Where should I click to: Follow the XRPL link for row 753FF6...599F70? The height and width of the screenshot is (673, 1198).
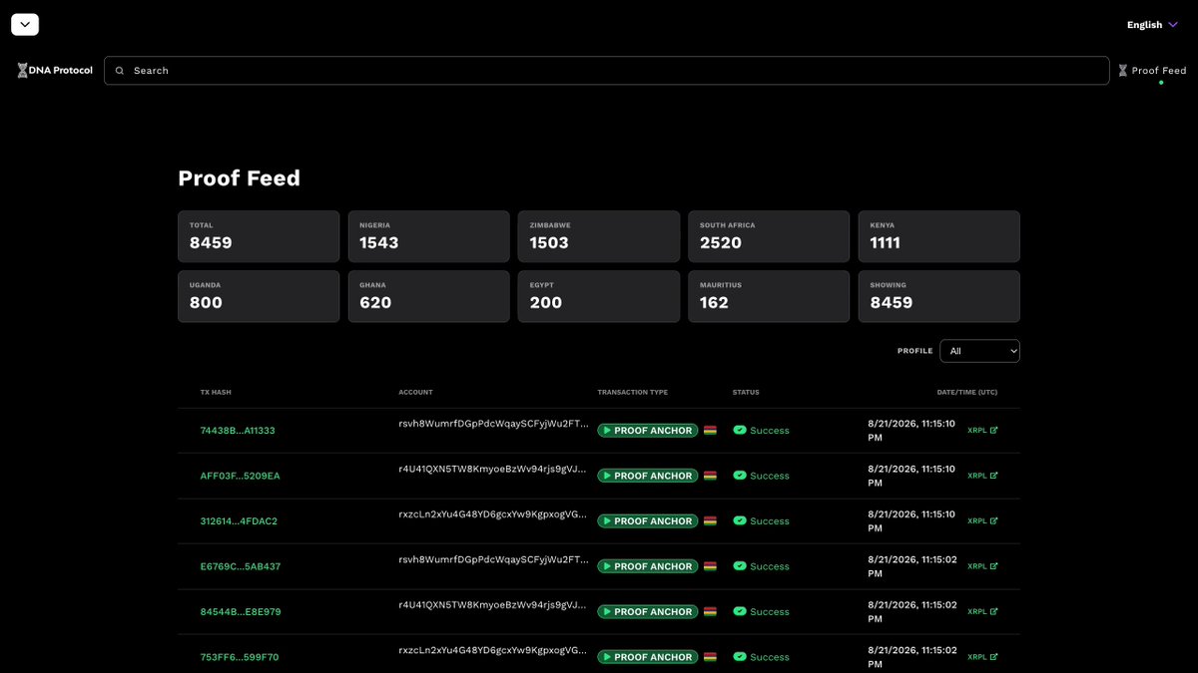pyautogui.click(x=982, y=657)
